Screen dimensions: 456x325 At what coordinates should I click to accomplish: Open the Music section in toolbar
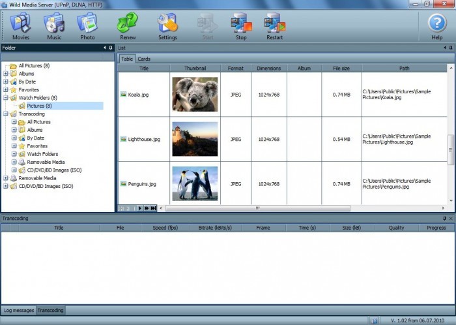(x=54, y=25)
